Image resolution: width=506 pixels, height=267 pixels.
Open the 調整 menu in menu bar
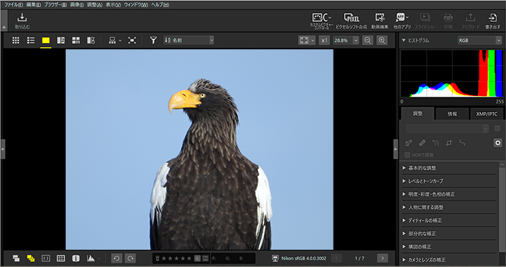pyautogui.click(x=95, y=5)
